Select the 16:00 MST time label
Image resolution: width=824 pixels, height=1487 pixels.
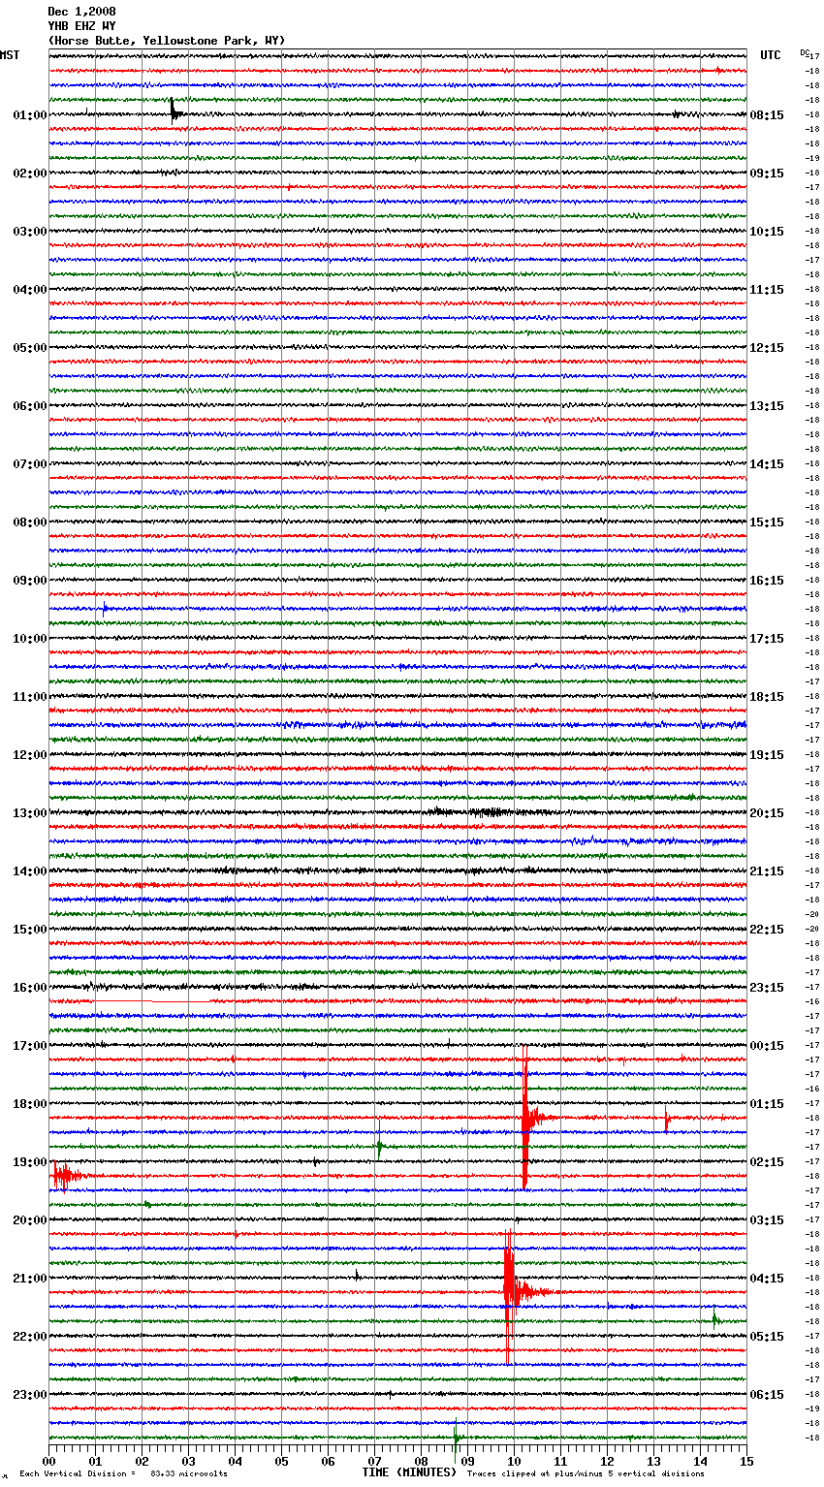(30, 988)
